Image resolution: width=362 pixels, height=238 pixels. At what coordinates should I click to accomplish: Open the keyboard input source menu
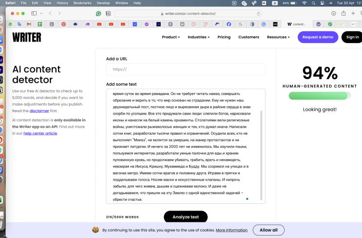pos(275,3)
